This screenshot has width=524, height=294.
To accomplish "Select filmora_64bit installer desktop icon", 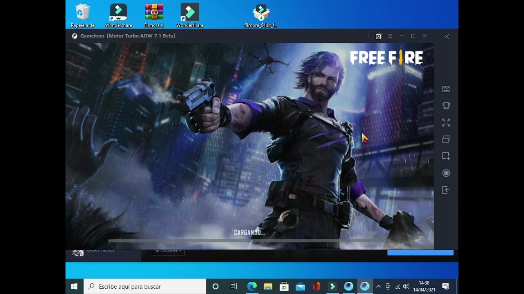I will tap(261, 16).
